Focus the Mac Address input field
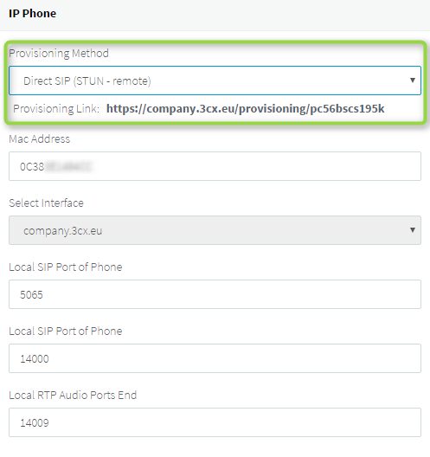The image size is (430, 457). [x=215, y=166]
